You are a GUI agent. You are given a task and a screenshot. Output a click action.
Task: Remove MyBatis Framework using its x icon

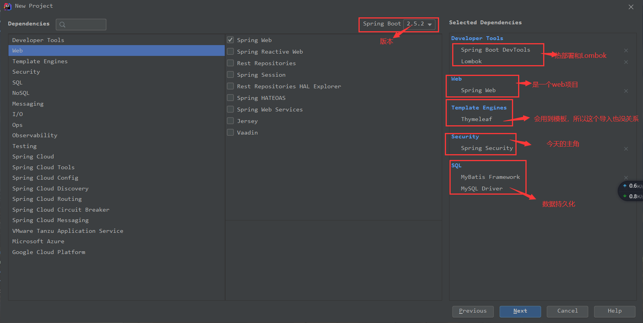(x=626, y=178)
